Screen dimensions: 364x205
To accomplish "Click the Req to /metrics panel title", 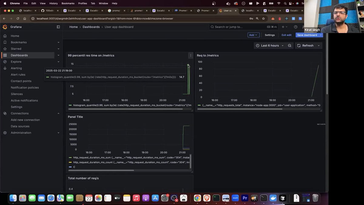I will [207, 55].
